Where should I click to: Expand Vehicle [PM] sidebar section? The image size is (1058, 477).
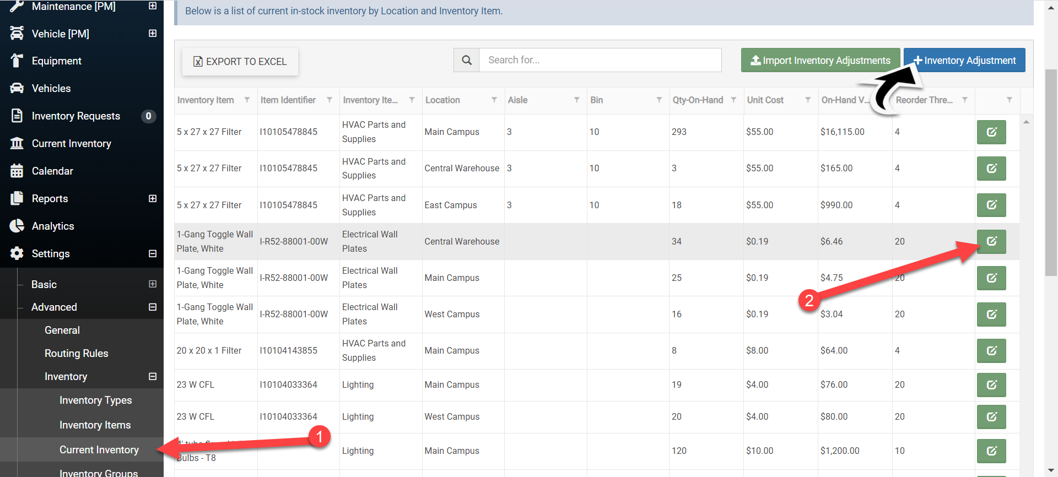coord(153,34)
